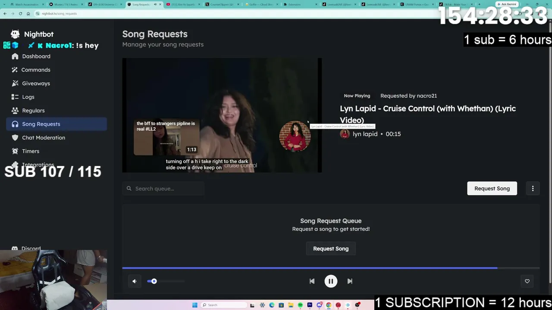Pause the currently playing song
The image size is (552, 310).
click(331, 281)
